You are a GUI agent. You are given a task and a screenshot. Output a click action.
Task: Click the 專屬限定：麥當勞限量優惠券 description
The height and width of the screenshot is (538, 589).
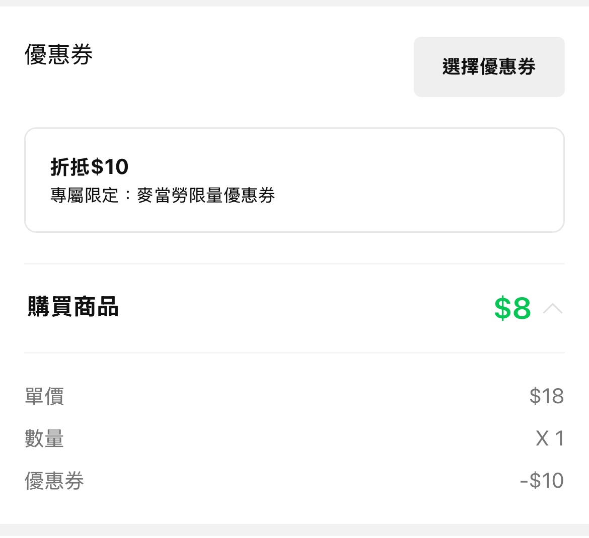(163, 196)
